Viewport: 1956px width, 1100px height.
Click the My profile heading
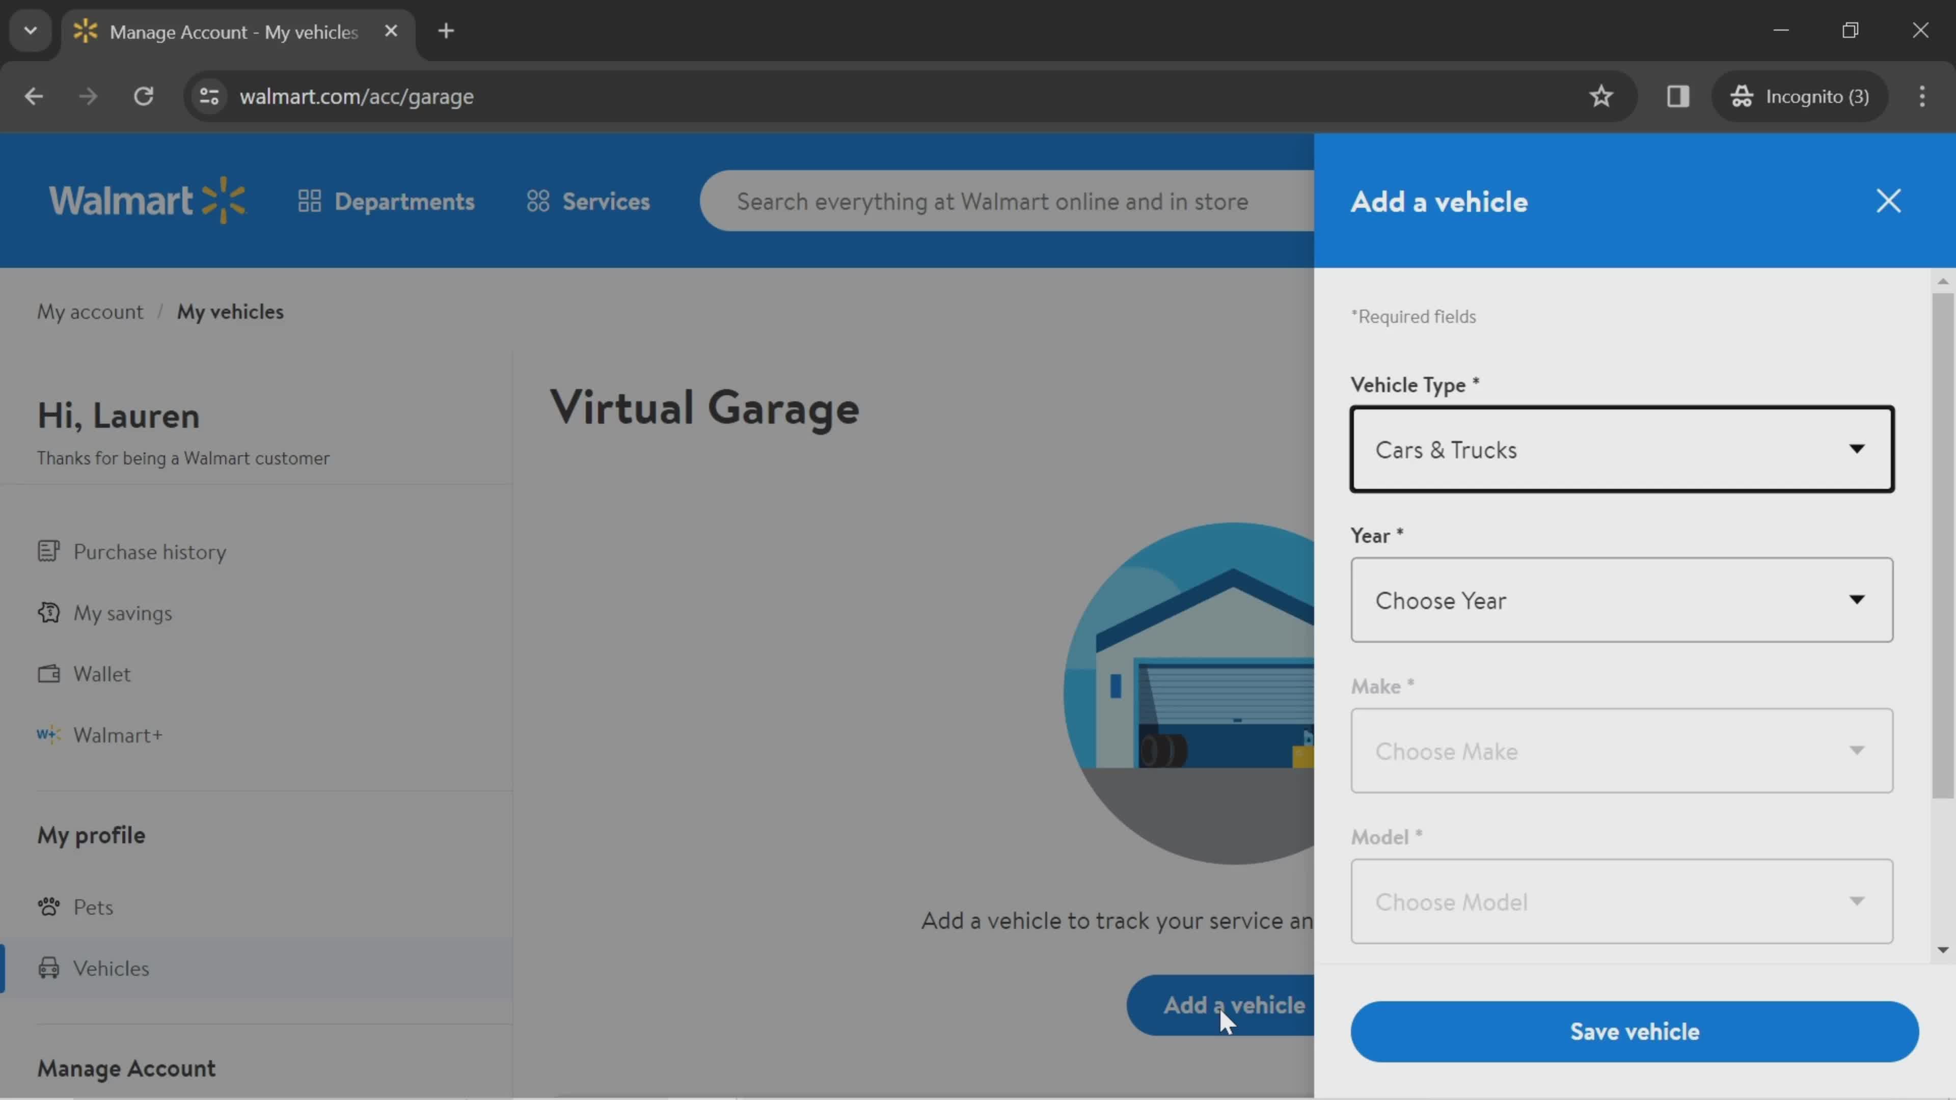[91, 835]
